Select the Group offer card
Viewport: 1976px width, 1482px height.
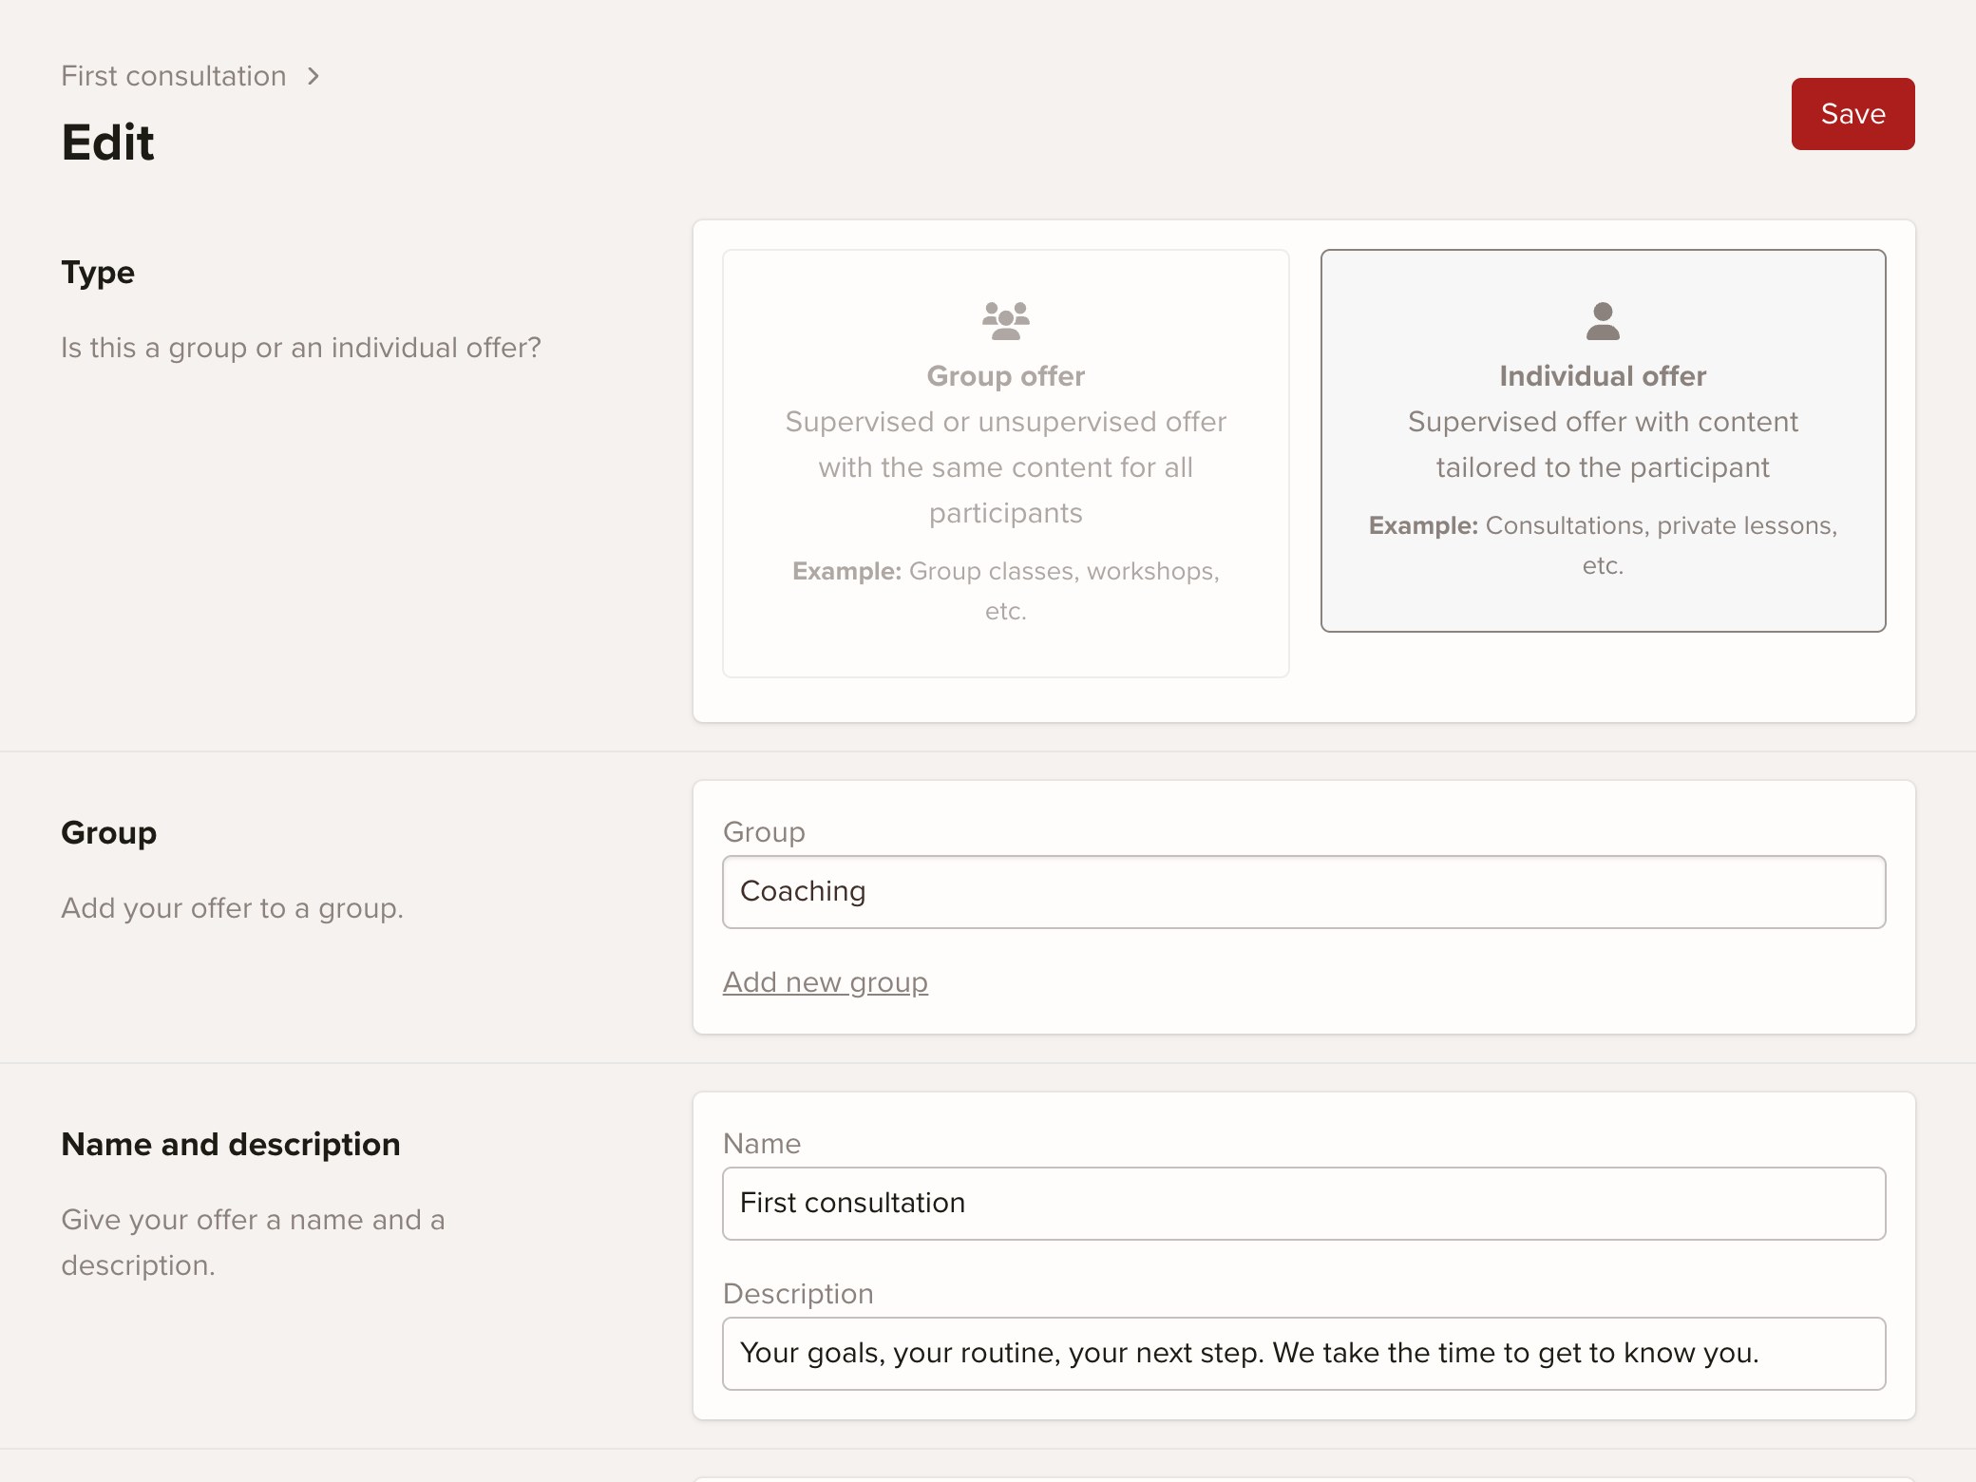tap(1005, 464)
